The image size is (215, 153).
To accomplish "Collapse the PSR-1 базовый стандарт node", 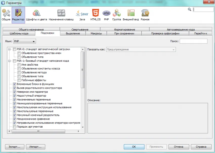I will click(x=10, y=61).
